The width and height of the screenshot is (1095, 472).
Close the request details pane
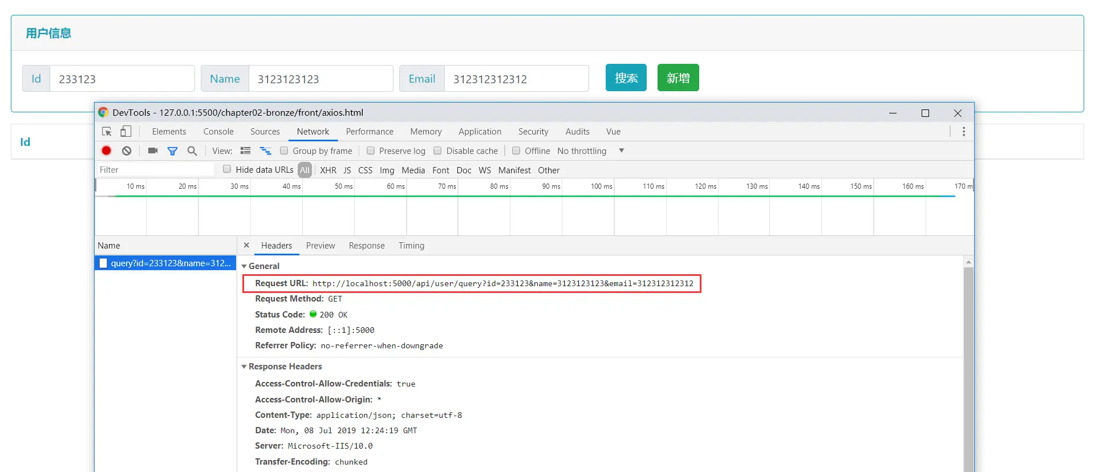click(x=246, y=245)
